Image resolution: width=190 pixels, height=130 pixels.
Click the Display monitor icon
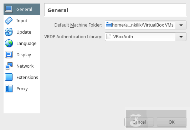point(9,55)
